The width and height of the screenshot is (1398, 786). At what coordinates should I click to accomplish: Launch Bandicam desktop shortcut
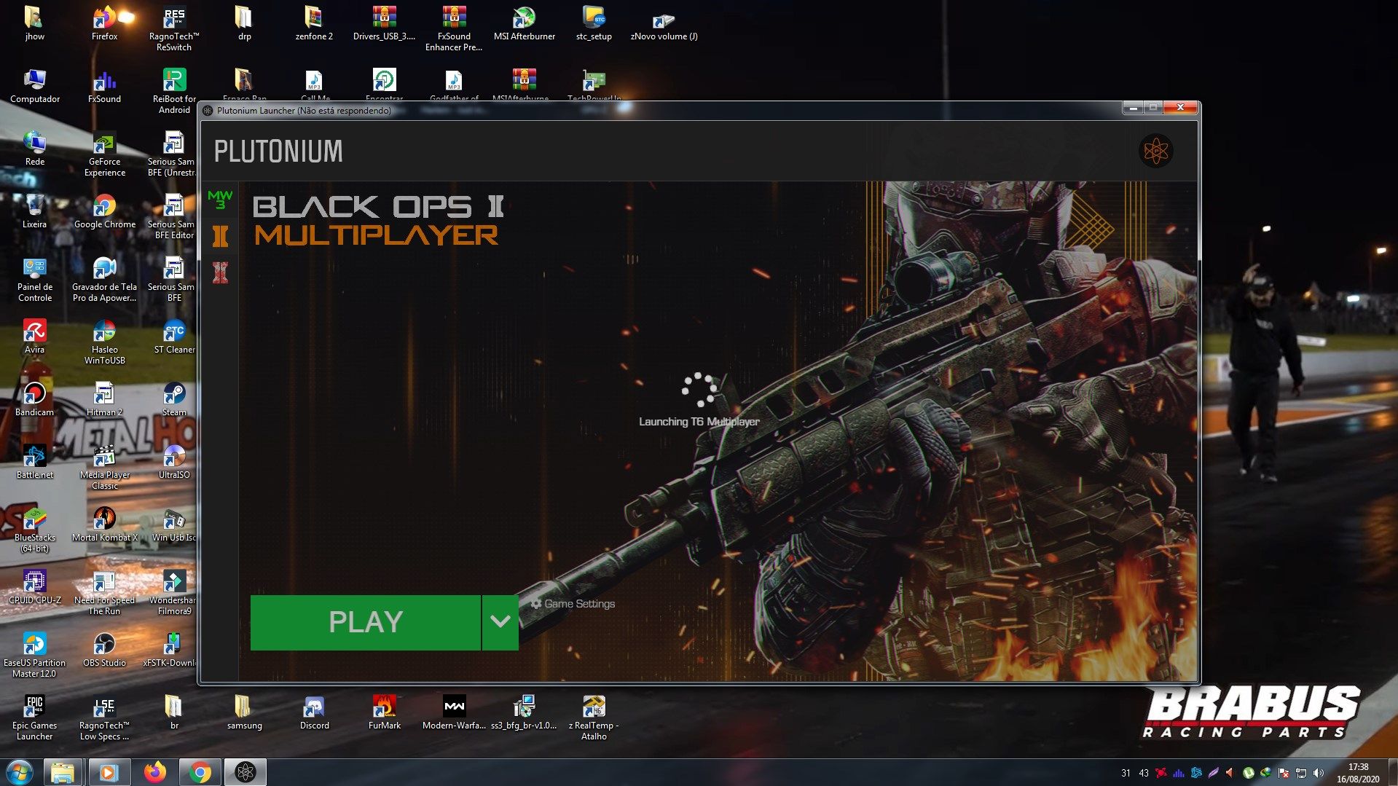click(x=34, y=399)
